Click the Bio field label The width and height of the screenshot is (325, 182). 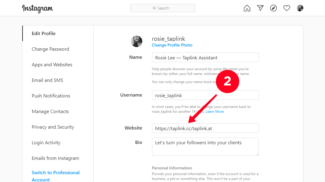click(139, 142)
